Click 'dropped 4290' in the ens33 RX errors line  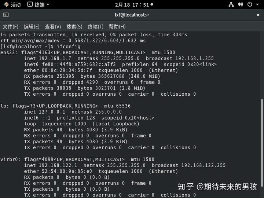click(x=80, y=82)
